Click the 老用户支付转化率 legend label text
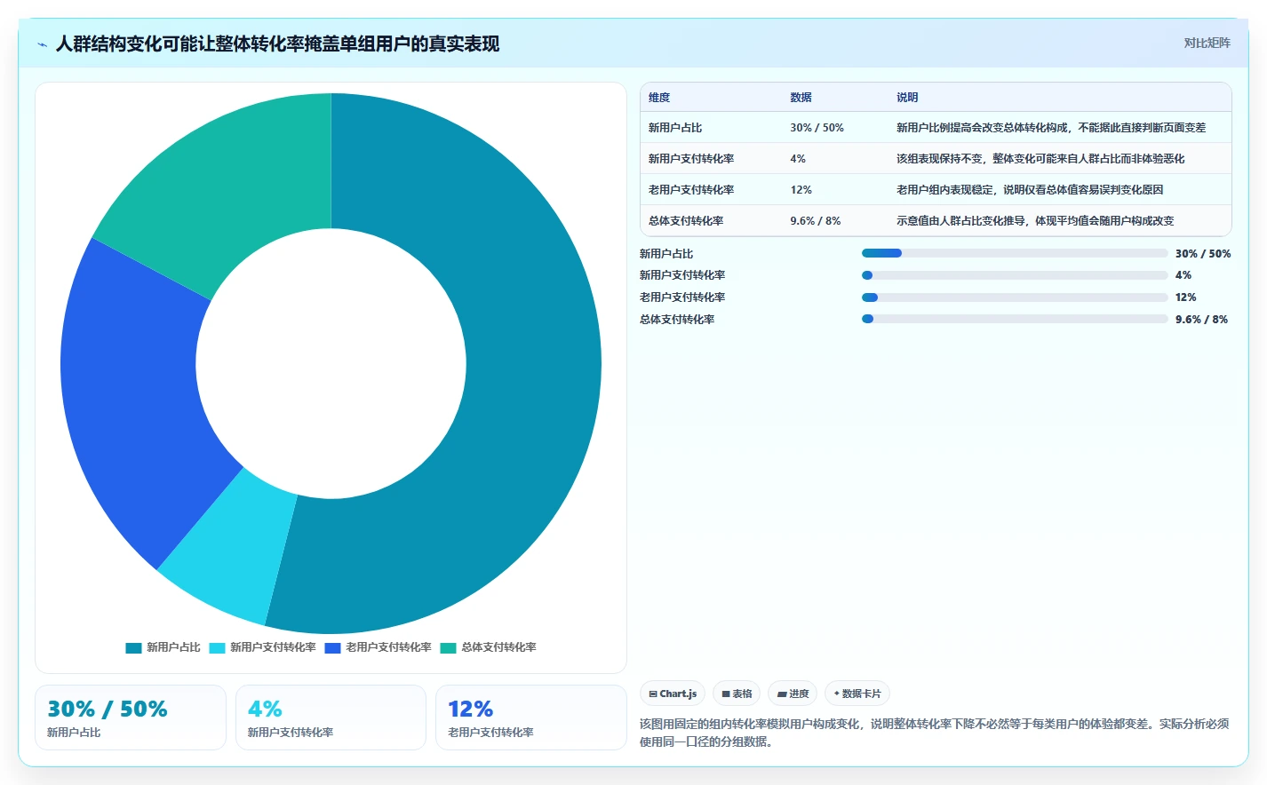 pos(388,648)
